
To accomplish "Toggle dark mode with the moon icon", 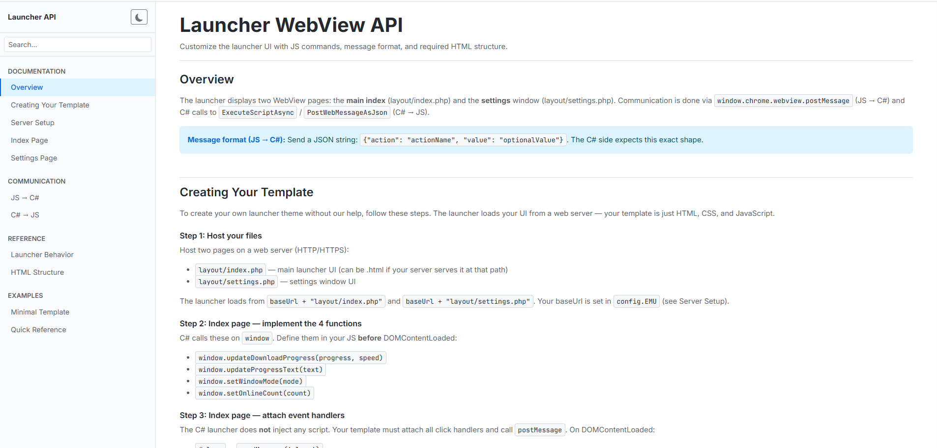I will (x=139, y=17).
